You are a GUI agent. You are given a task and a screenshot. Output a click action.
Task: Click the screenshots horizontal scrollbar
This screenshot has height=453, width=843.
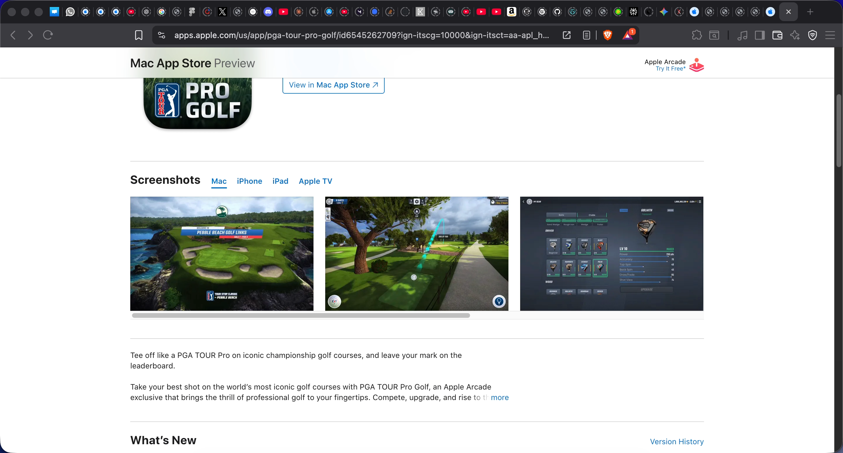(x=301, y=315)
